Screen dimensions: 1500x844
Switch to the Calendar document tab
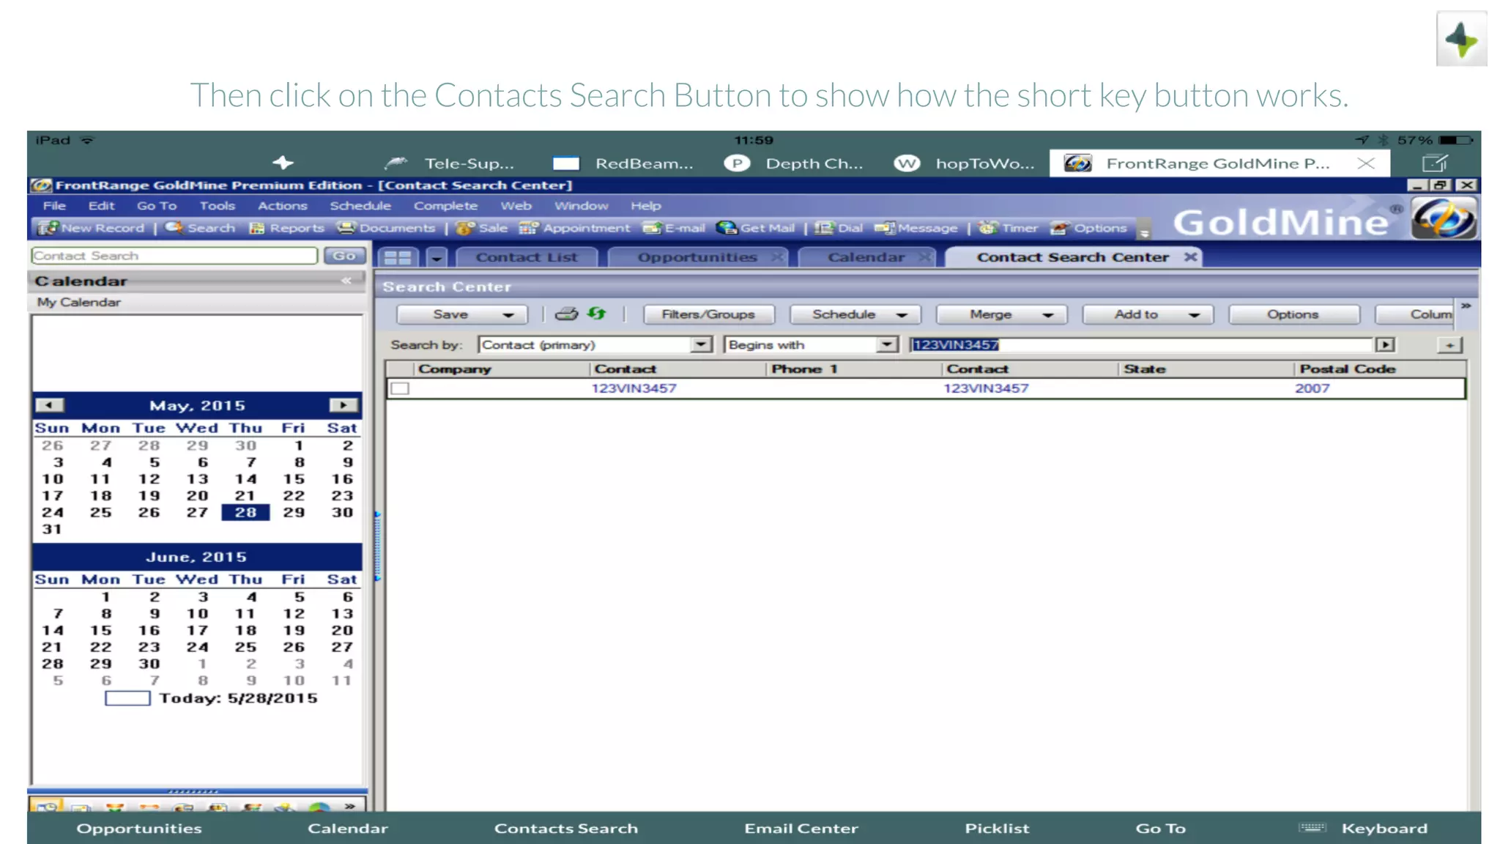point(866,257)
